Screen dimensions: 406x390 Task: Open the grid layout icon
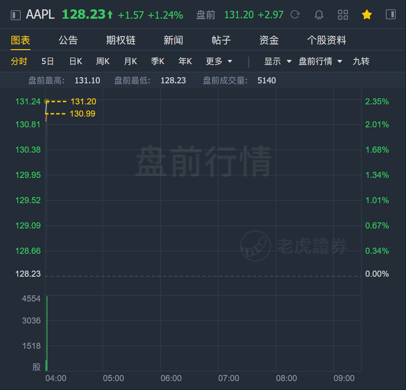(x=343, y=15)
